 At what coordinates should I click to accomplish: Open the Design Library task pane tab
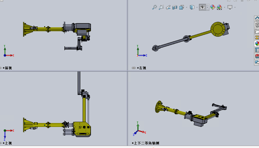257,25
